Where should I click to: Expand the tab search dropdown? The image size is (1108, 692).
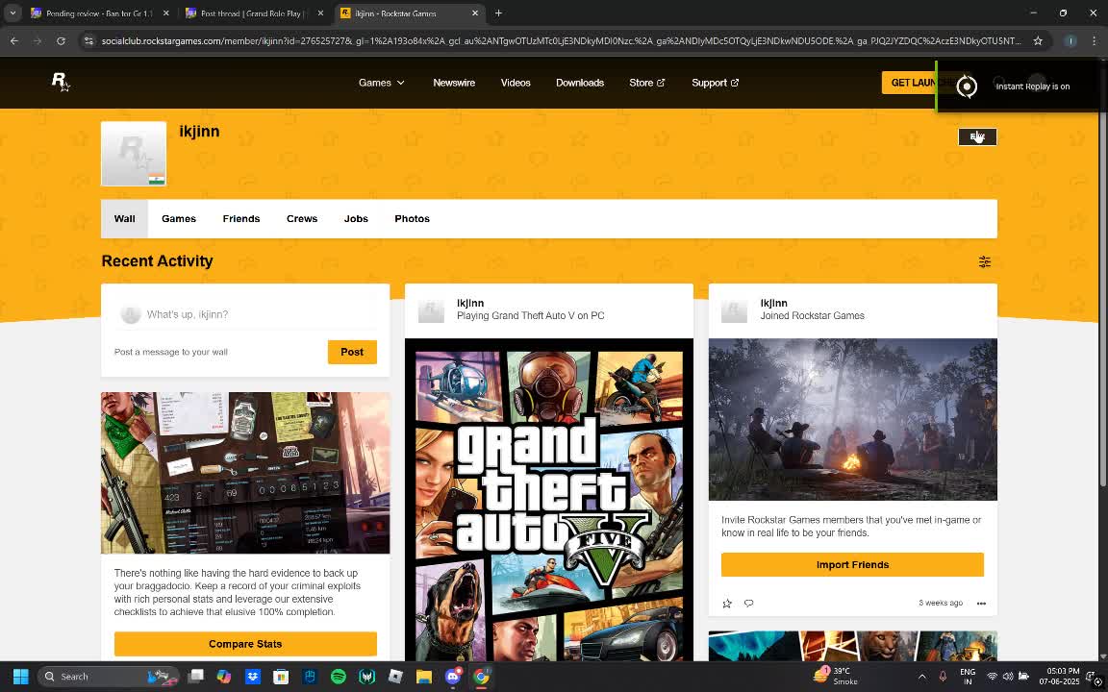pos(13,12)
